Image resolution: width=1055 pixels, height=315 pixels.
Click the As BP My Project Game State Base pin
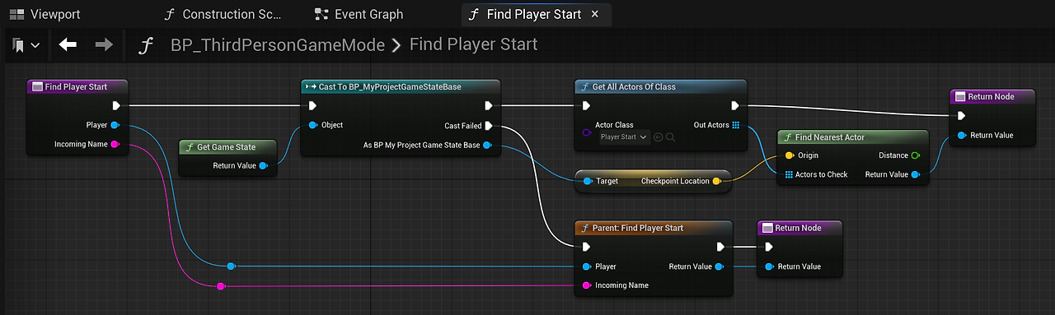(487, 146)
